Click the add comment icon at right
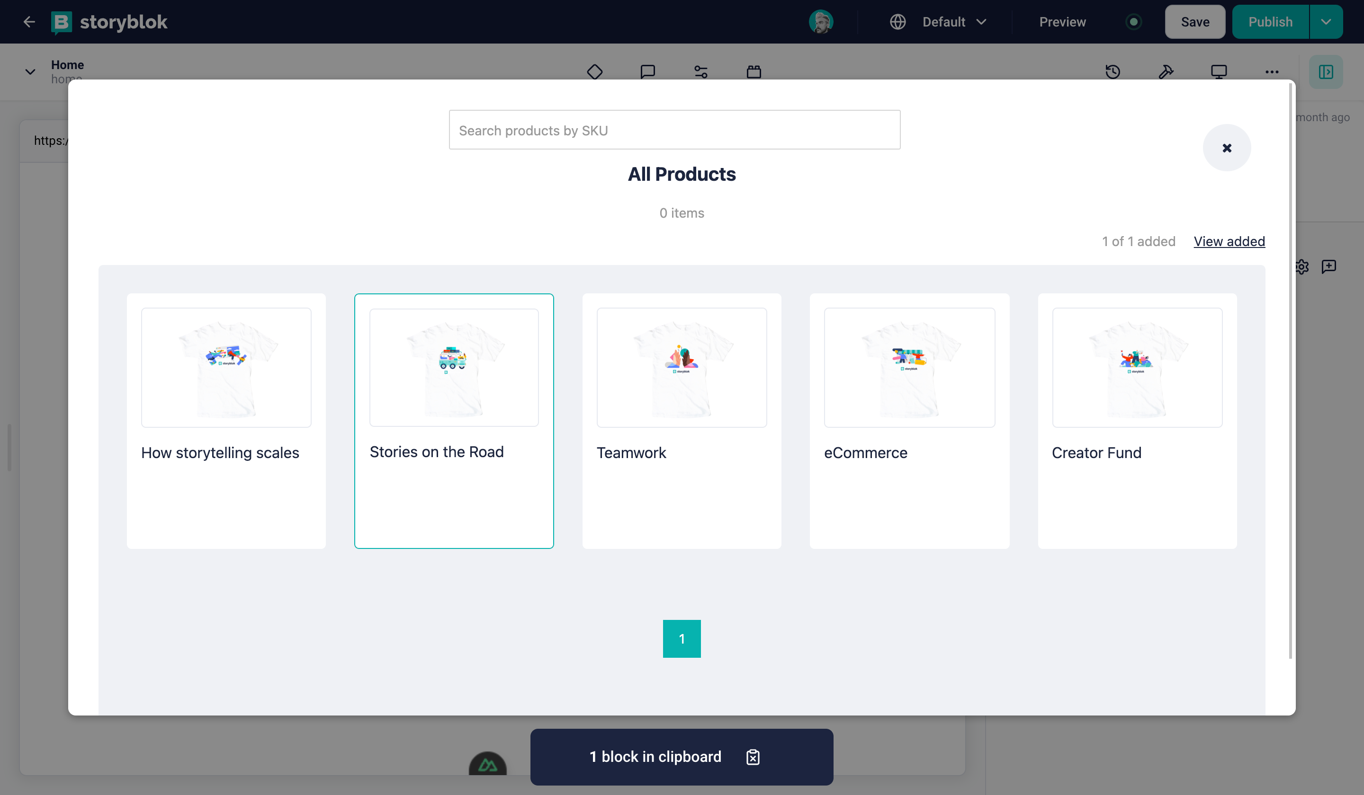Screen dimensions: 1364x795 tap(1329, 266)
